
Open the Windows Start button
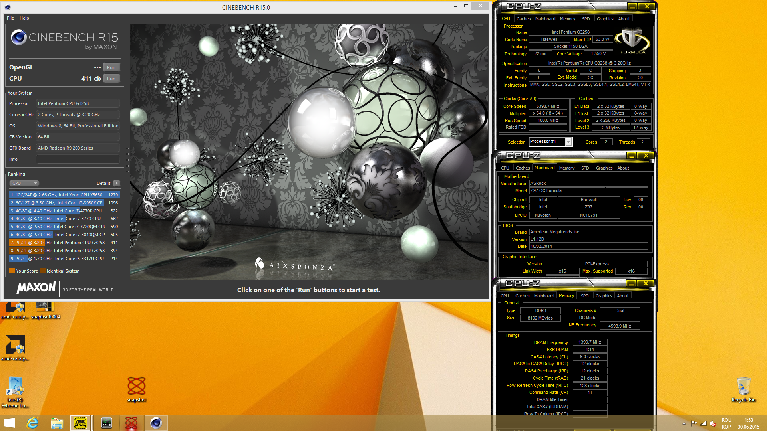coord(9,423)
